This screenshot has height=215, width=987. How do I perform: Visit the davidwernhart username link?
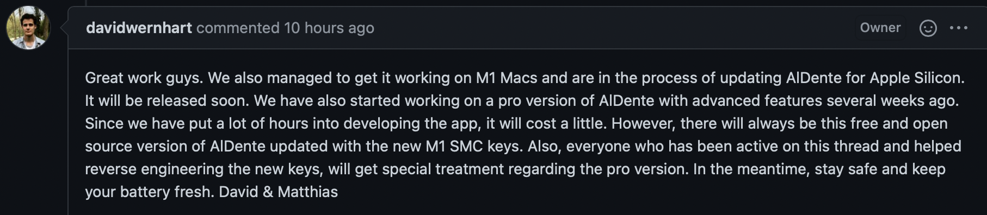(x=139, y=28)
